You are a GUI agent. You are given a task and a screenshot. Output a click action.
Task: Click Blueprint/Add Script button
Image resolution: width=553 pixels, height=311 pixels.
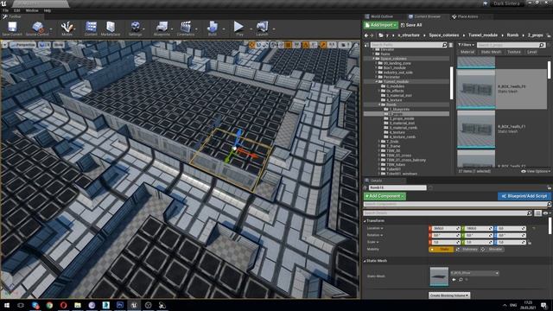click(524, 196)
